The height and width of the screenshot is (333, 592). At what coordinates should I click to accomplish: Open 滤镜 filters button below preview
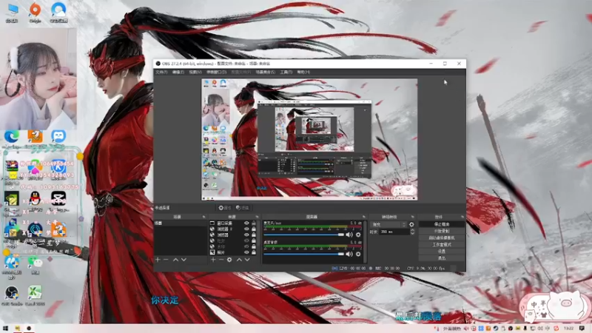[x=243, y=208]
